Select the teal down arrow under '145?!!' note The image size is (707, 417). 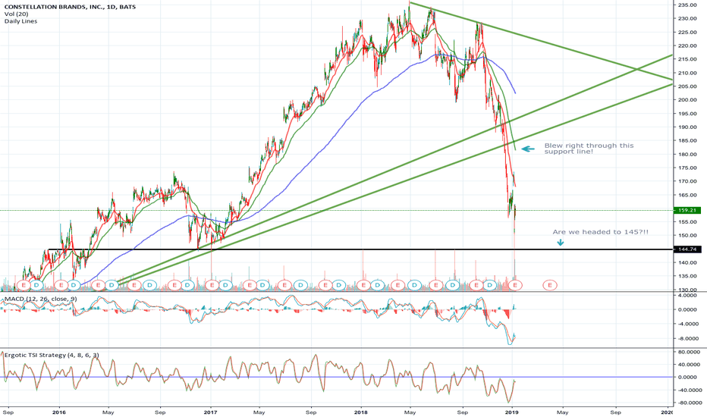(561, 243)
